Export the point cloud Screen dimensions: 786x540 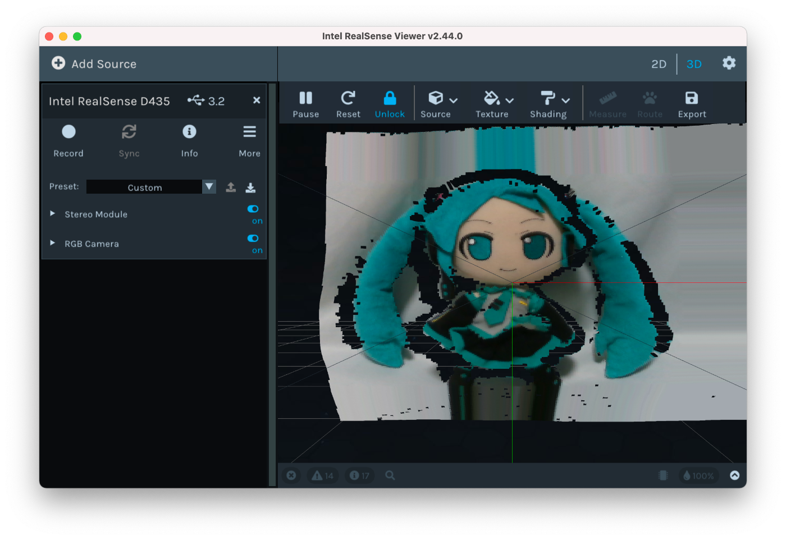pyautogui.click(x=692, y=104)
